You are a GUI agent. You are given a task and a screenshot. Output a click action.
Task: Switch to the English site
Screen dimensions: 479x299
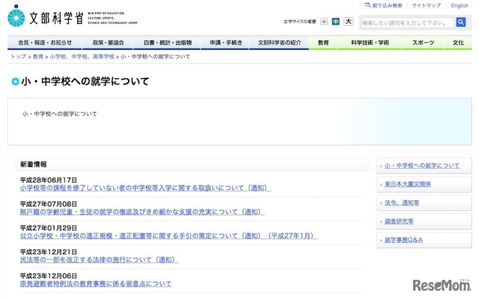[460, 5]
